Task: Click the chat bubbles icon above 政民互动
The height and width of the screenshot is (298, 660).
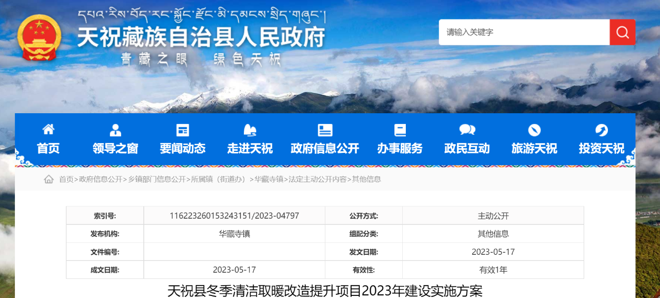Action: click(467, 130)
